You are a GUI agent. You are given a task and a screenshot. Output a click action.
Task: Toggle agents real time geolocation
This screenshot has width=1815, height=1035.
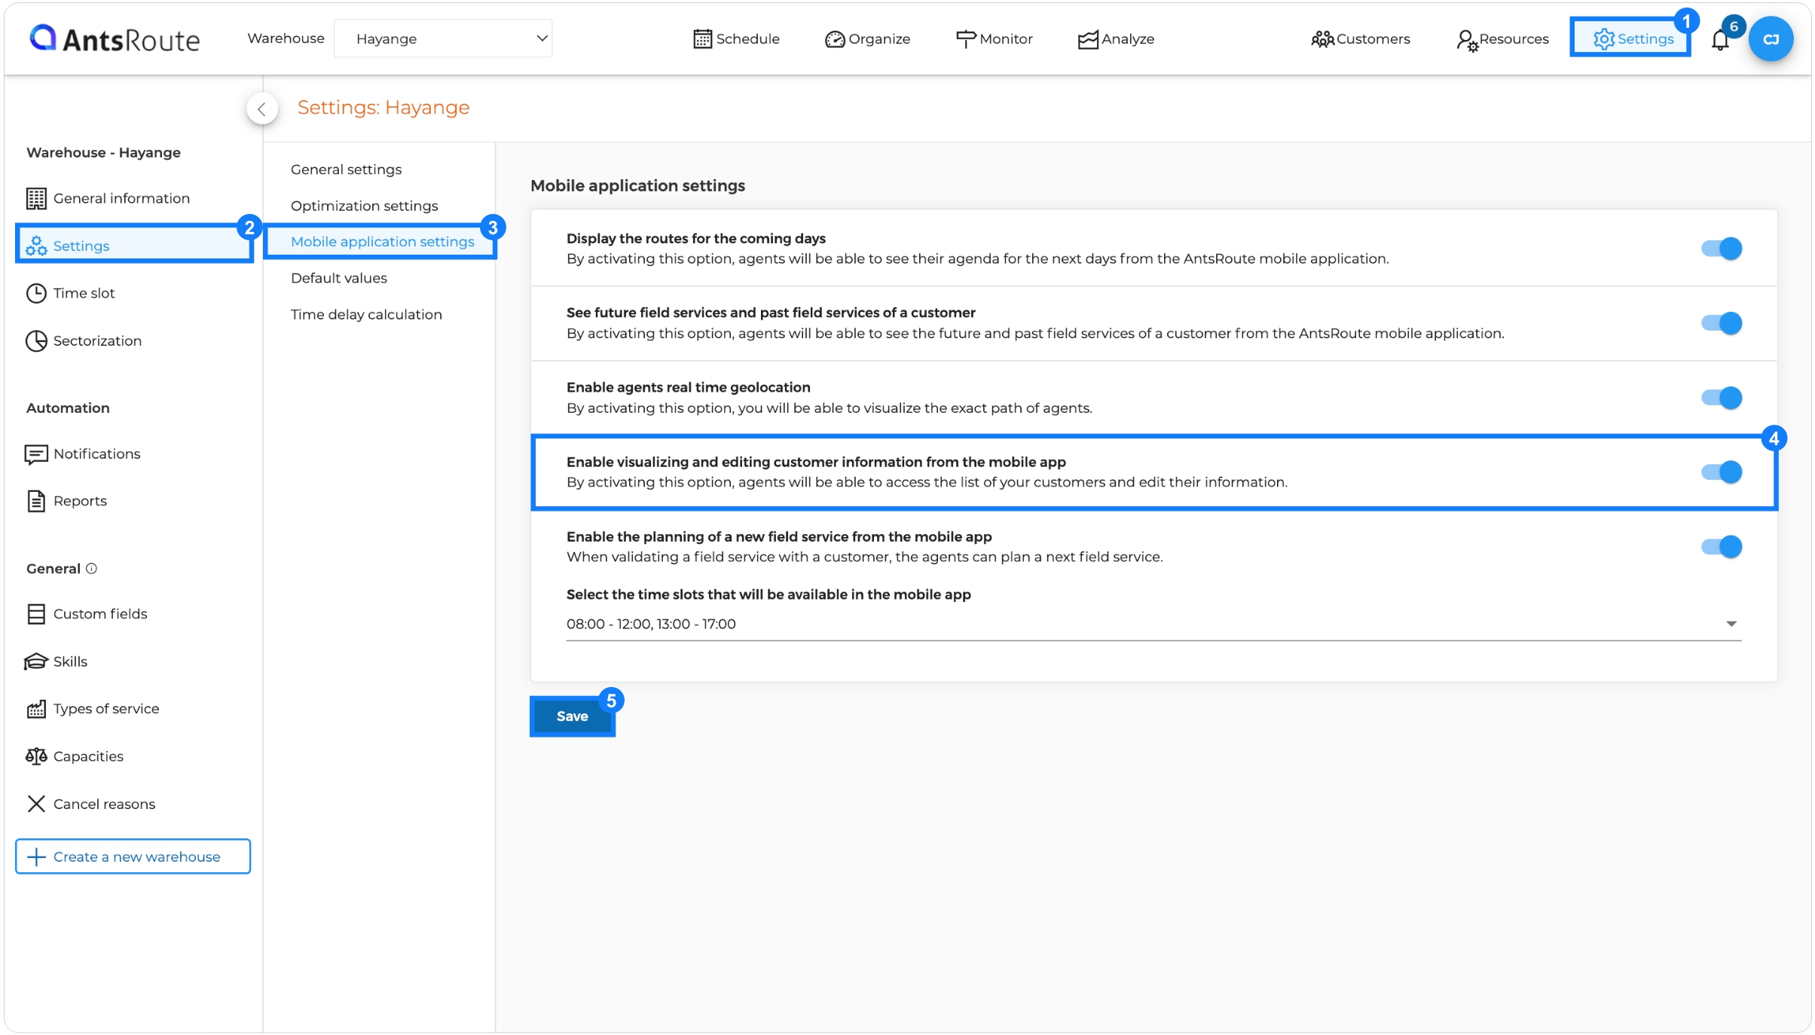pos(1722,398)
